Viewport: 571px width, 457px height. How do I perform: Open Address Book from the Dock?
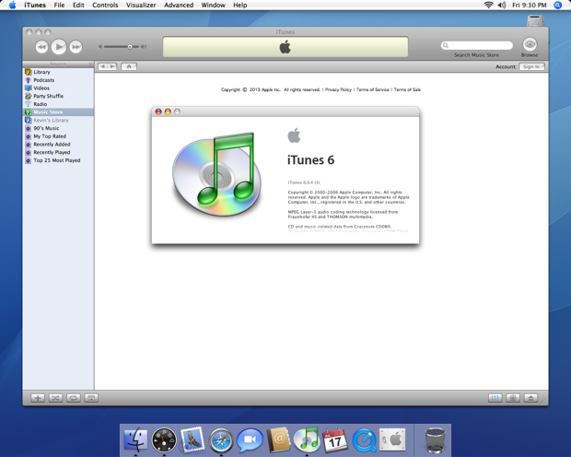click(x=278, y=439)
